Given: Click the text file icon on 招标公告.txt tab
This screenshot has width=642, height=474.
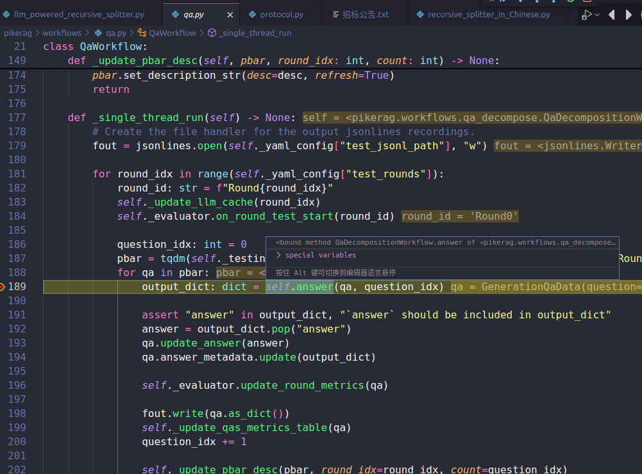Looking at the screenshot, I should point(337,14).
